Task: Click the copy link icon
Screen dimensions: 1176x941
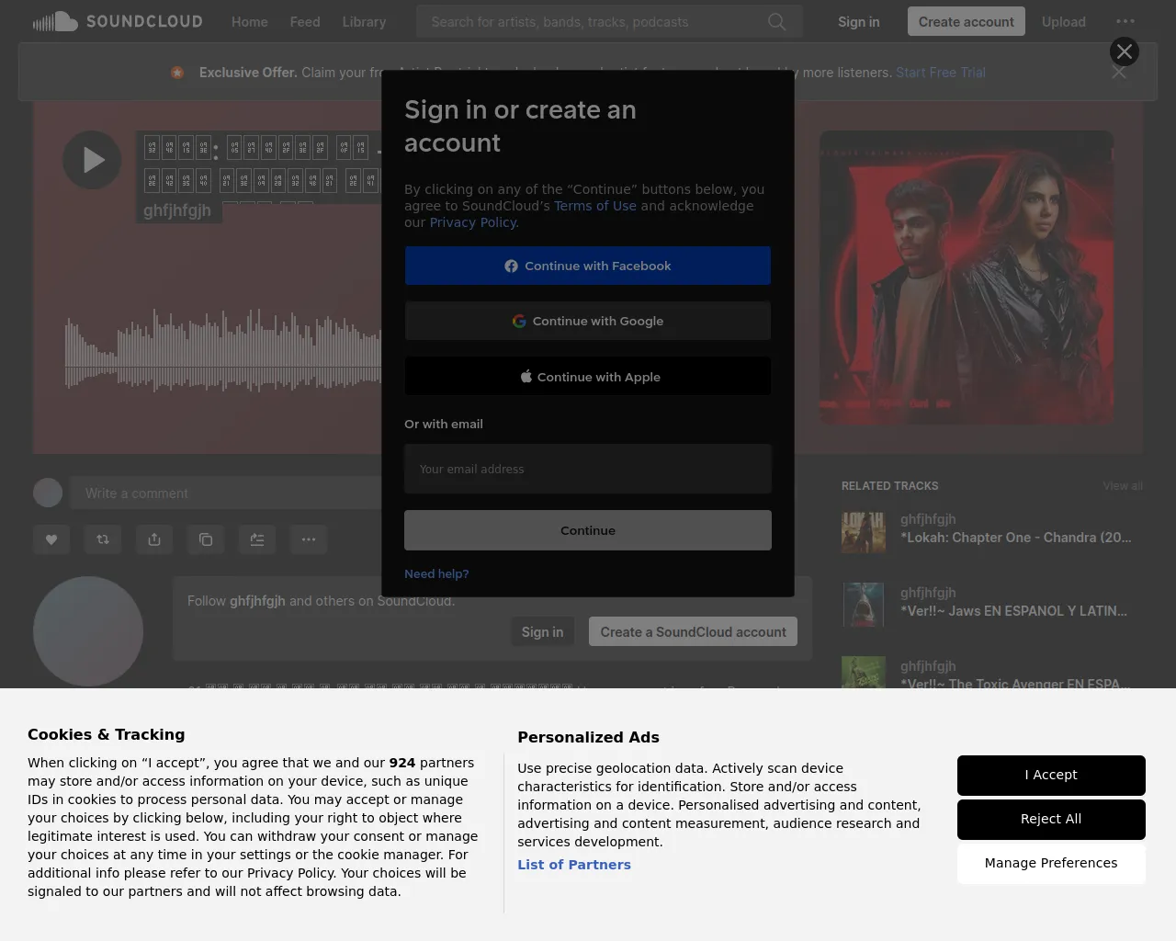Action: (x=206, y=539)
